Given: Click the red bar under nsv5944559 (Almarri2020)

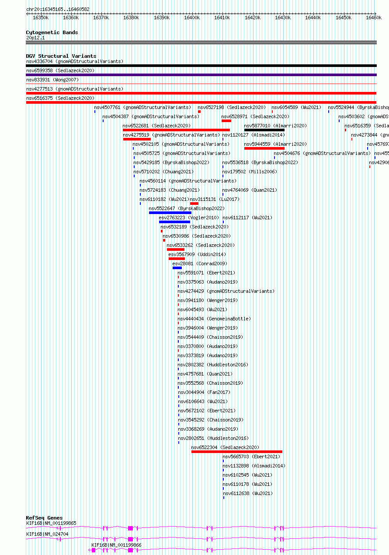Looking at the screenshot, I should (264, 148).
